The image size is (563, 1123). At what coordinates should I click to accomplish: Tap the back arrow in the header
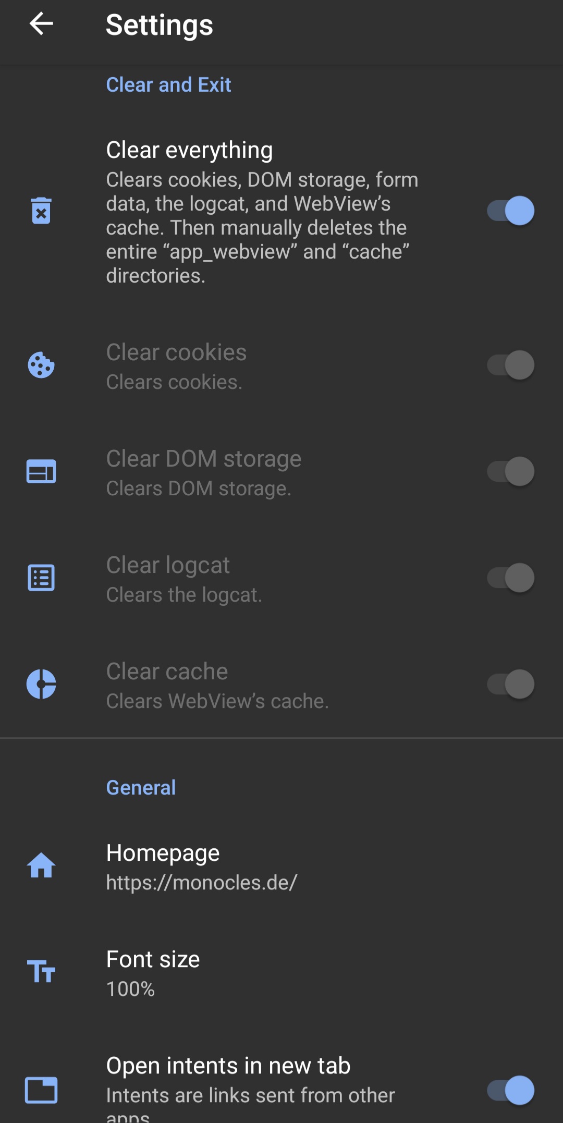(x=41, y=24)
